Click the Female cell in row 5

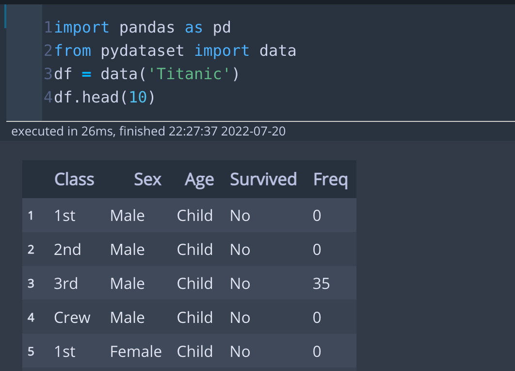(x=136, y=351)
